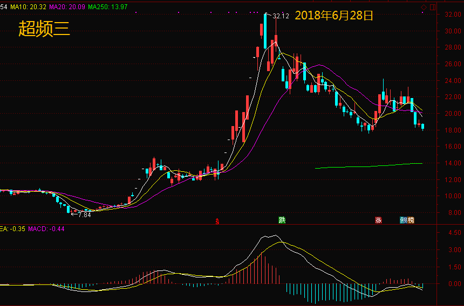Click the 超频三 stock name title
Image resolution: width=464 pixels, height=306 pixels.
(44, 29)
